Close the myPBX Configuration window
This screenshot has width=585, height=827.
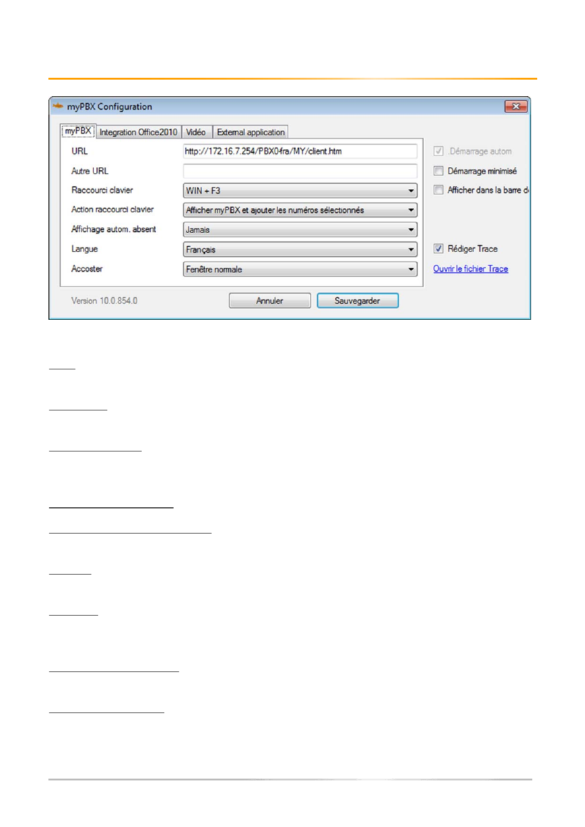click(516, 107)
